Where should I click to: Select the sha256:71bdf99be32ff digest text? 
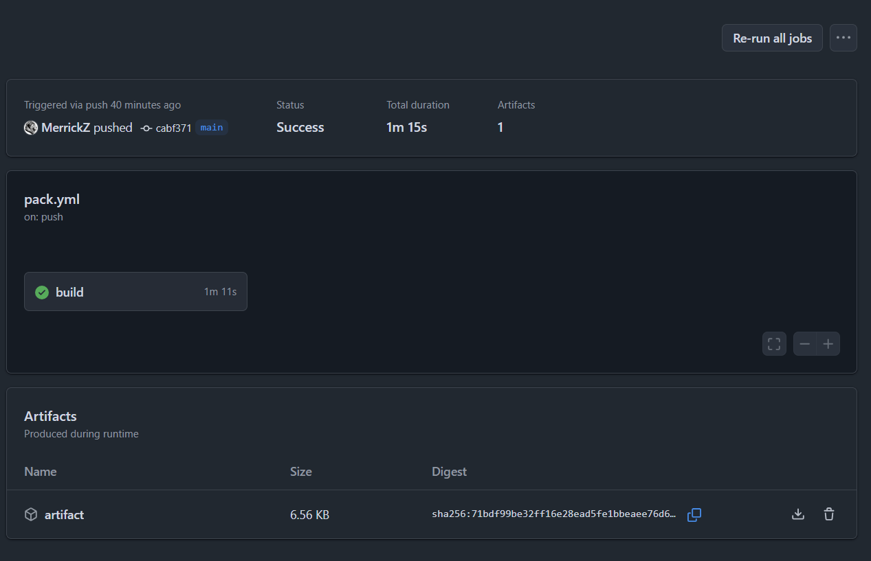pos(554,514)
